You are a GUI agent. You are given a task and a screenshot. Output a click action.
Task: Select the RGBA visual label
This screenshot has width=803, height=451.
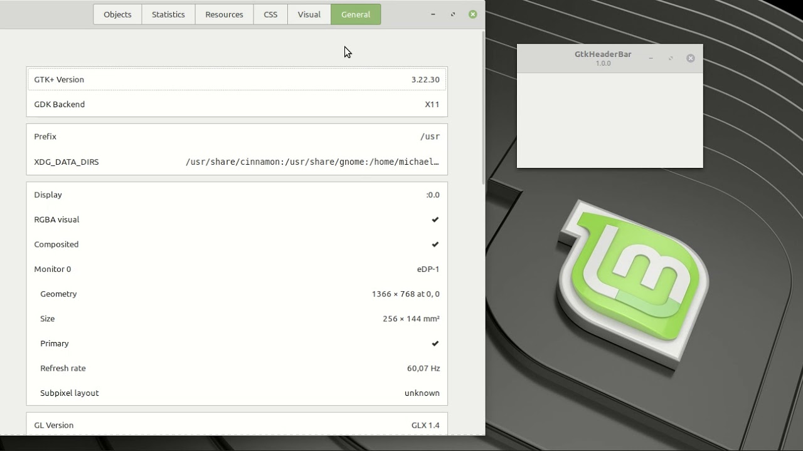[x=56, y=220]
